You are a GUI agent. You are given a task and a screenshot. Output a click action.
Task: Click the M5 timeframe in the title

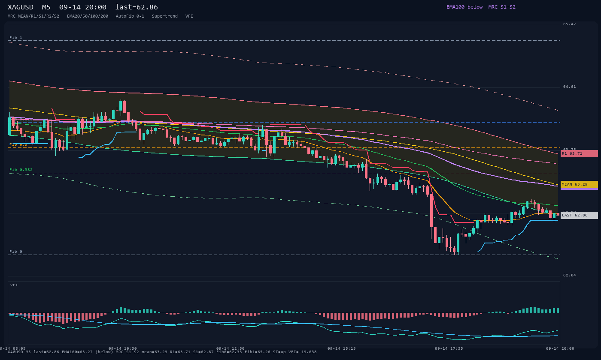(46, 7)
